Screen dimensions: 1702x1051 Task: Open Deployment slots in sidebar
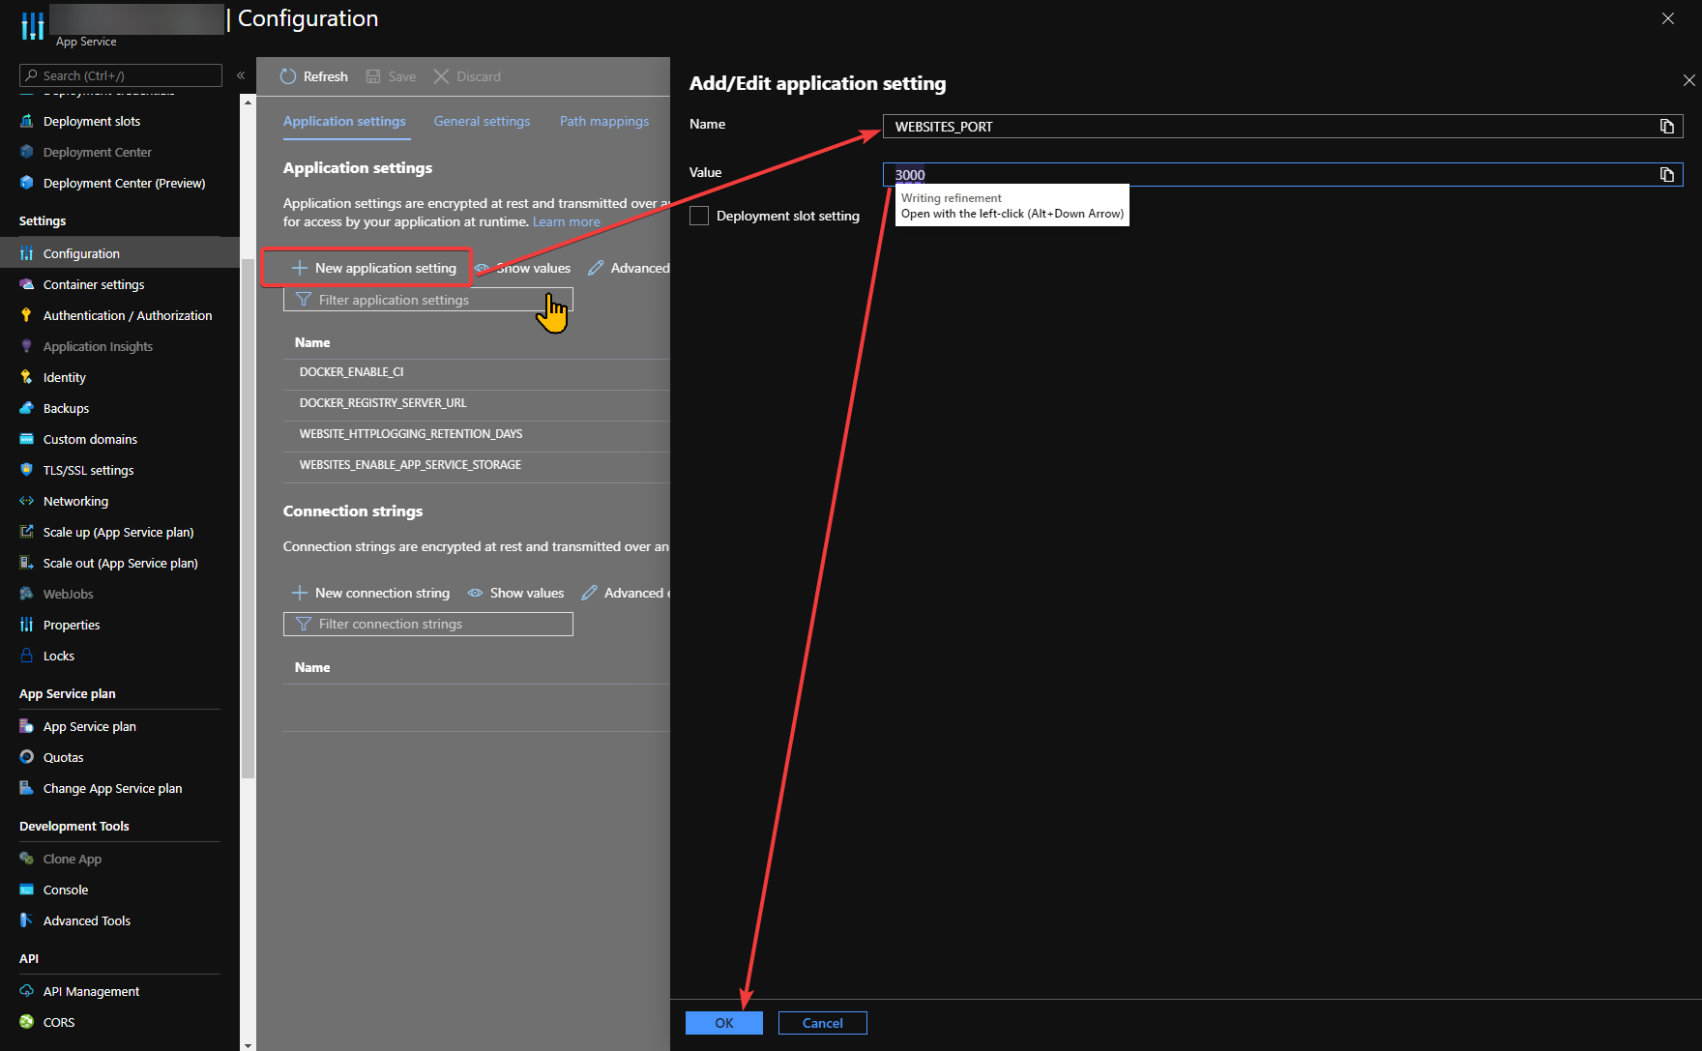(x=92, y=121)
